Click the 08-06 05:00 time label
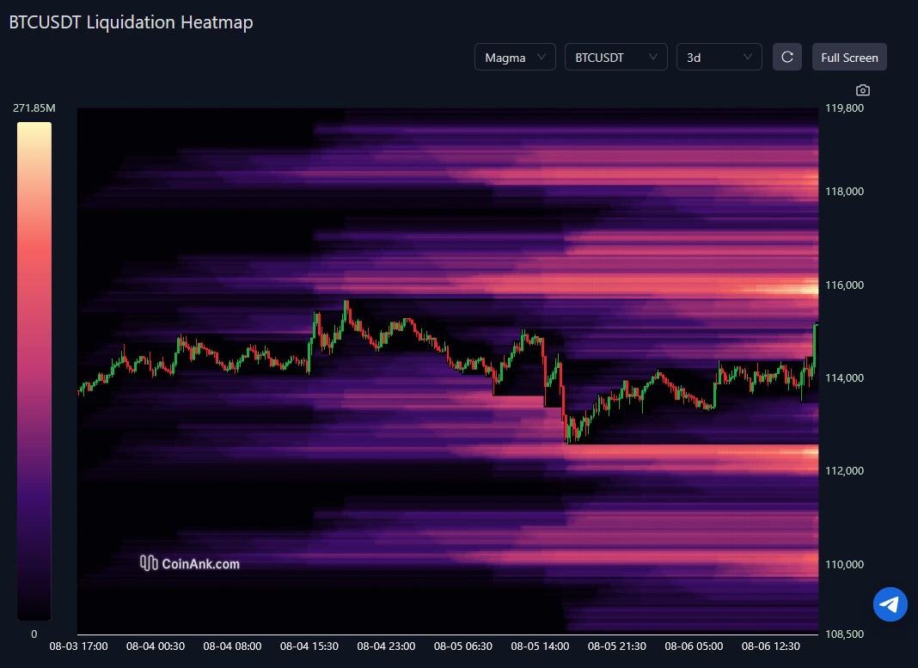Viewport: 918px width, 668px height. 694,647
